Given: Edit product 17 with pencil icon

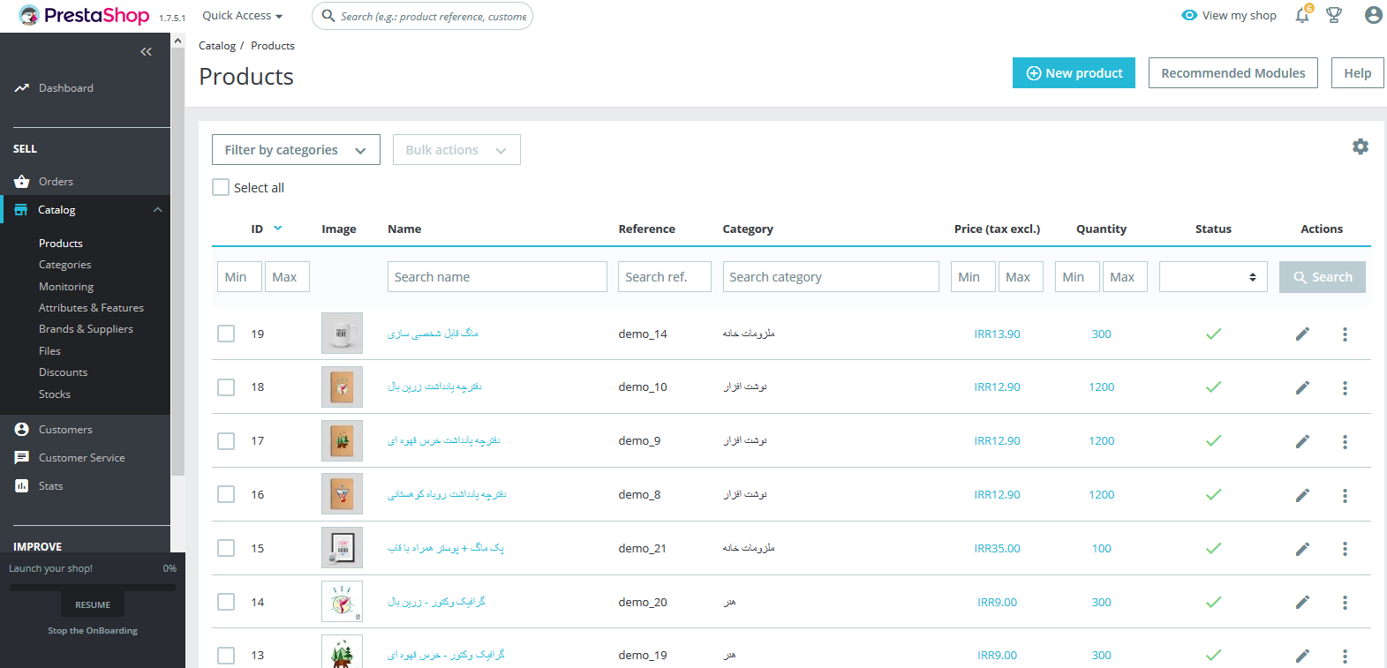Looking at the screenshot, I should point(1302,441).
